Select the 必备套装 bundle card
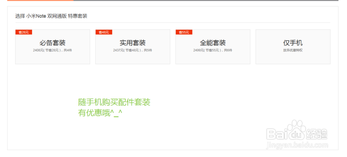The height and width of the screenshot is (157, 347). coord(53,47)
